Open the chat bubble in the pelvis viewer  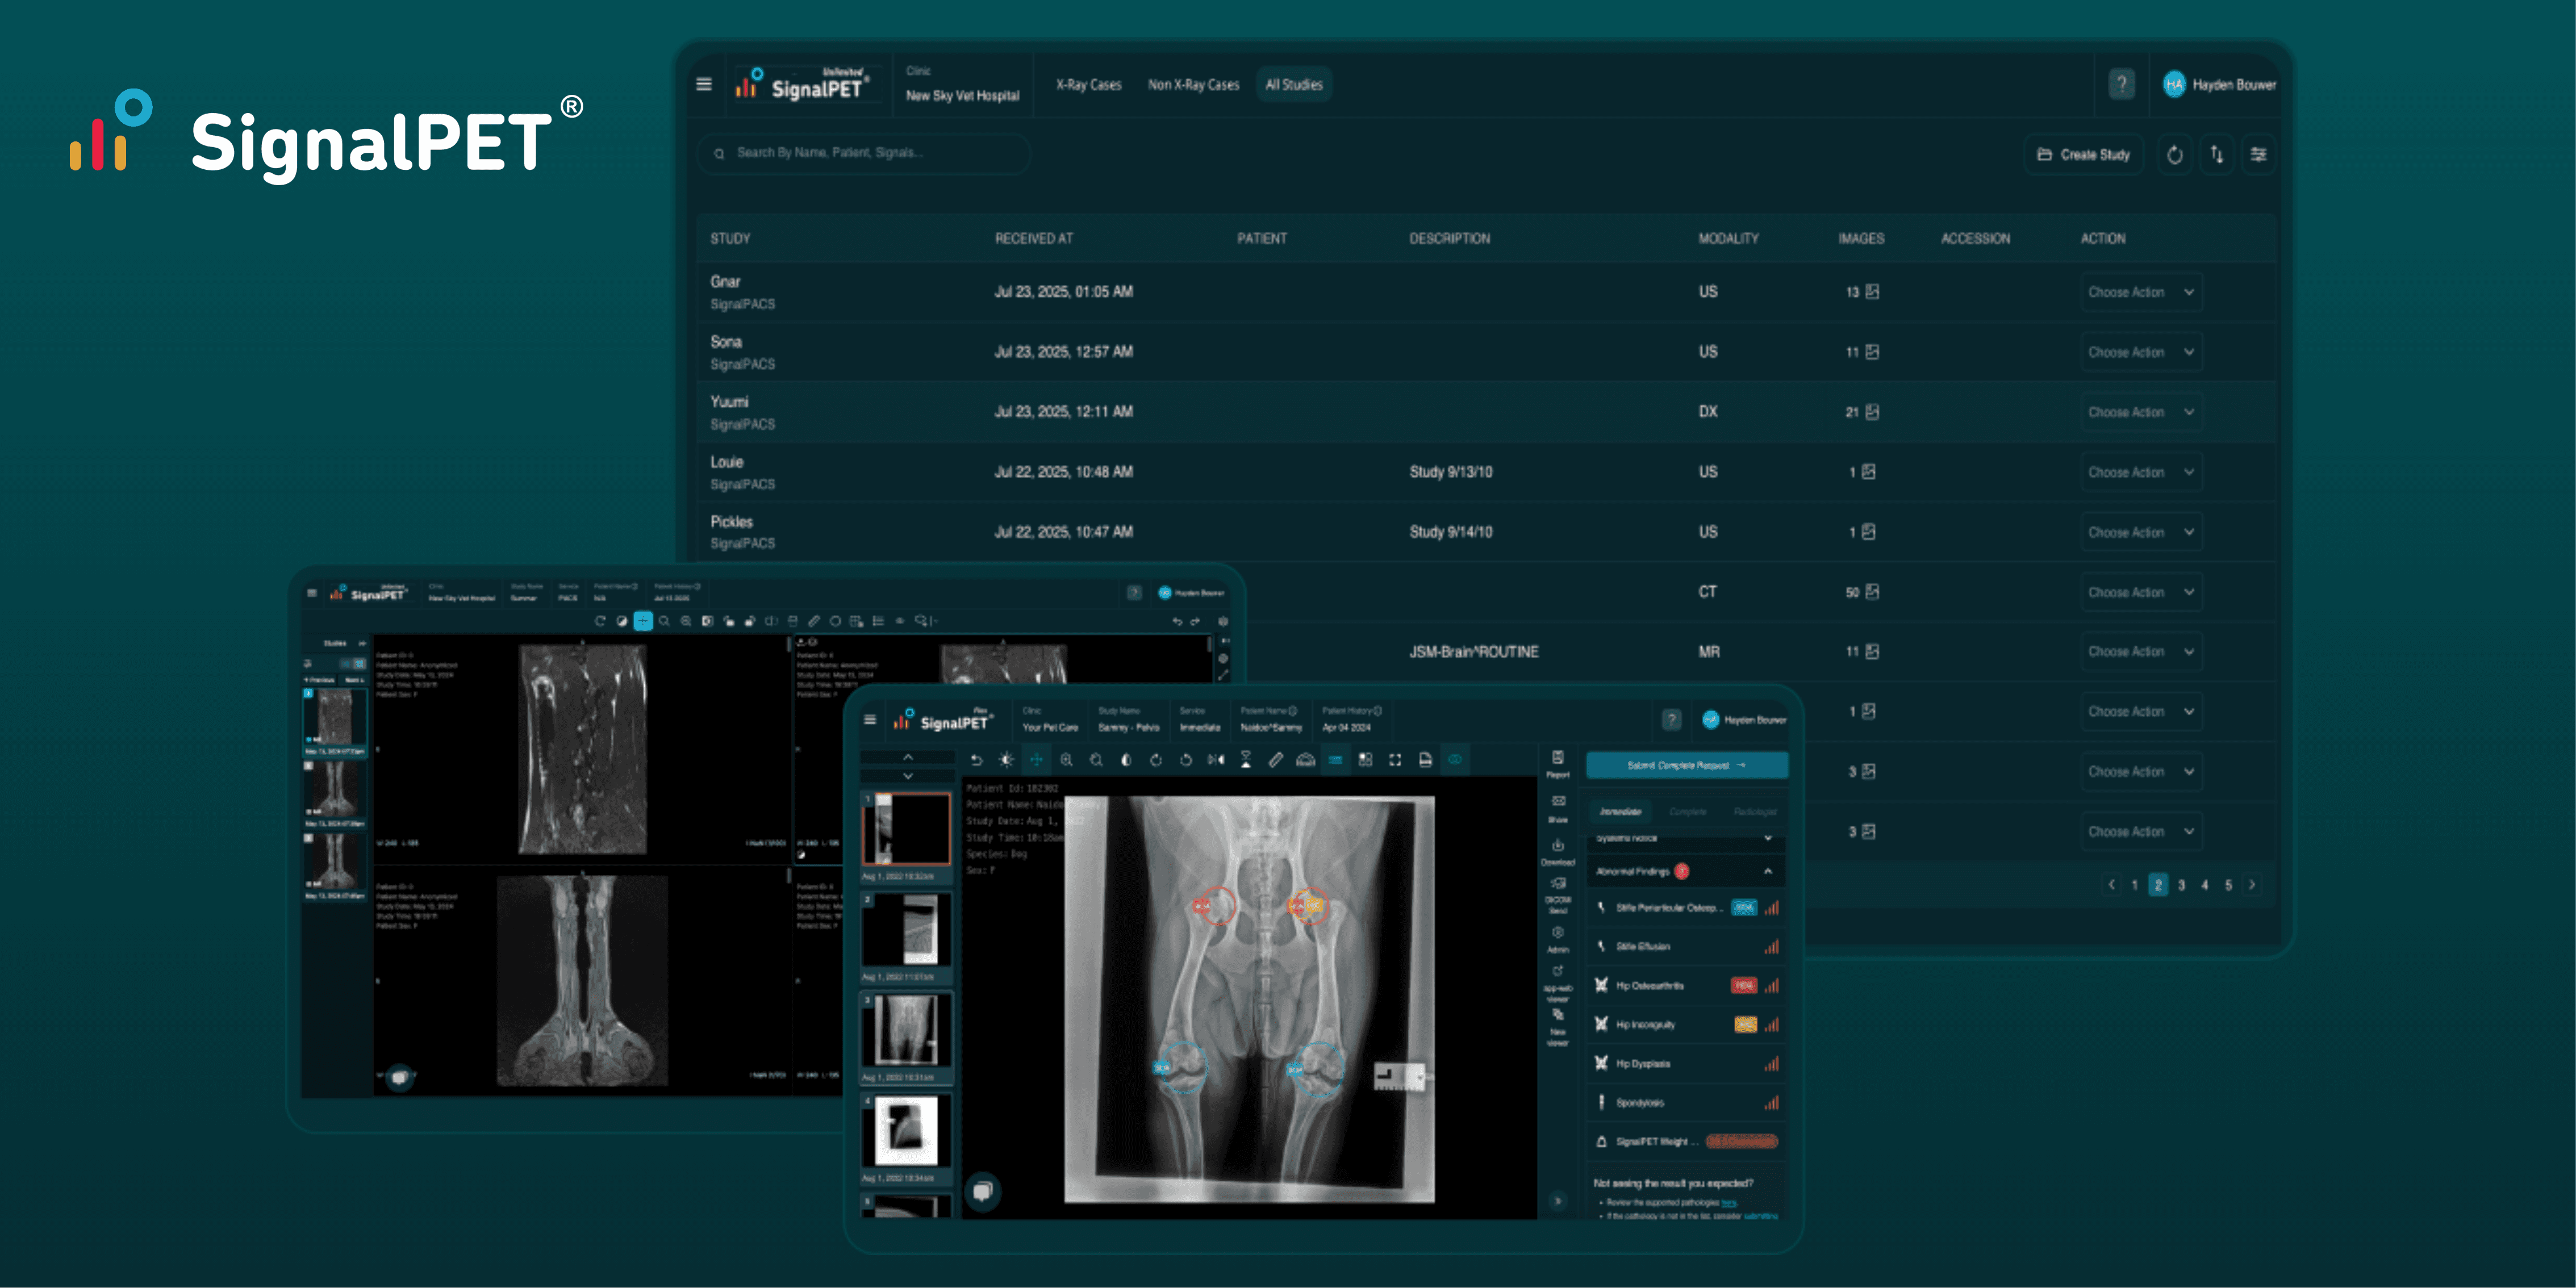[983, 1191]
